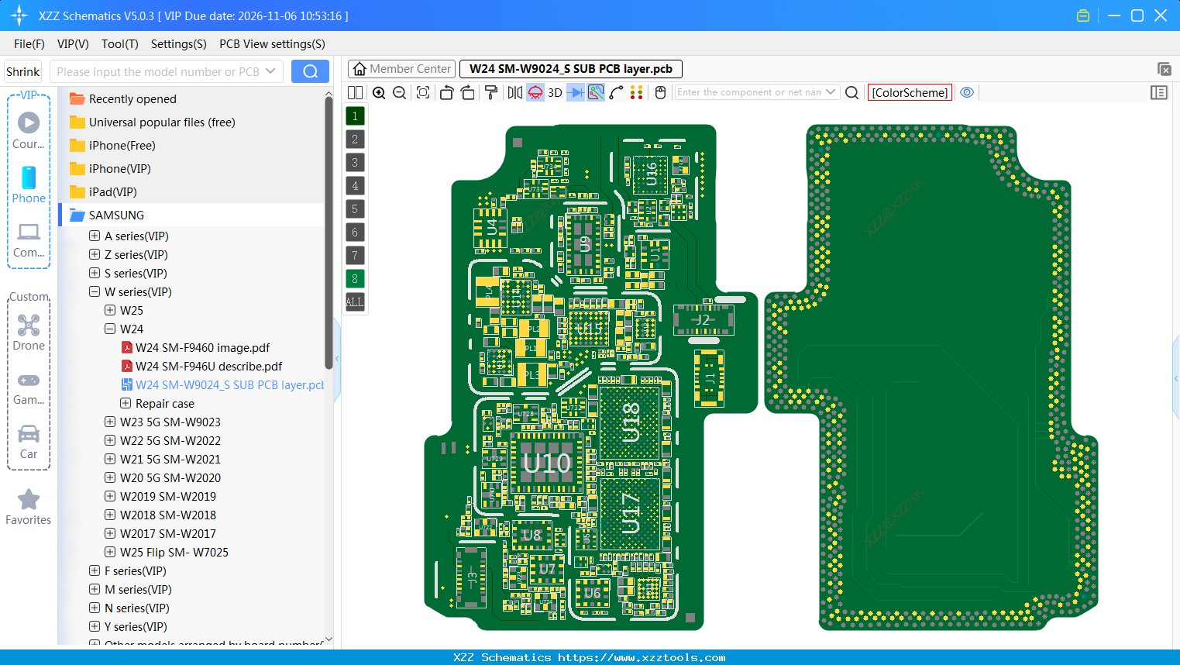Click the search magnifier beside the model input
This screenshot has height=665, width=1180.
click(310, 71)
